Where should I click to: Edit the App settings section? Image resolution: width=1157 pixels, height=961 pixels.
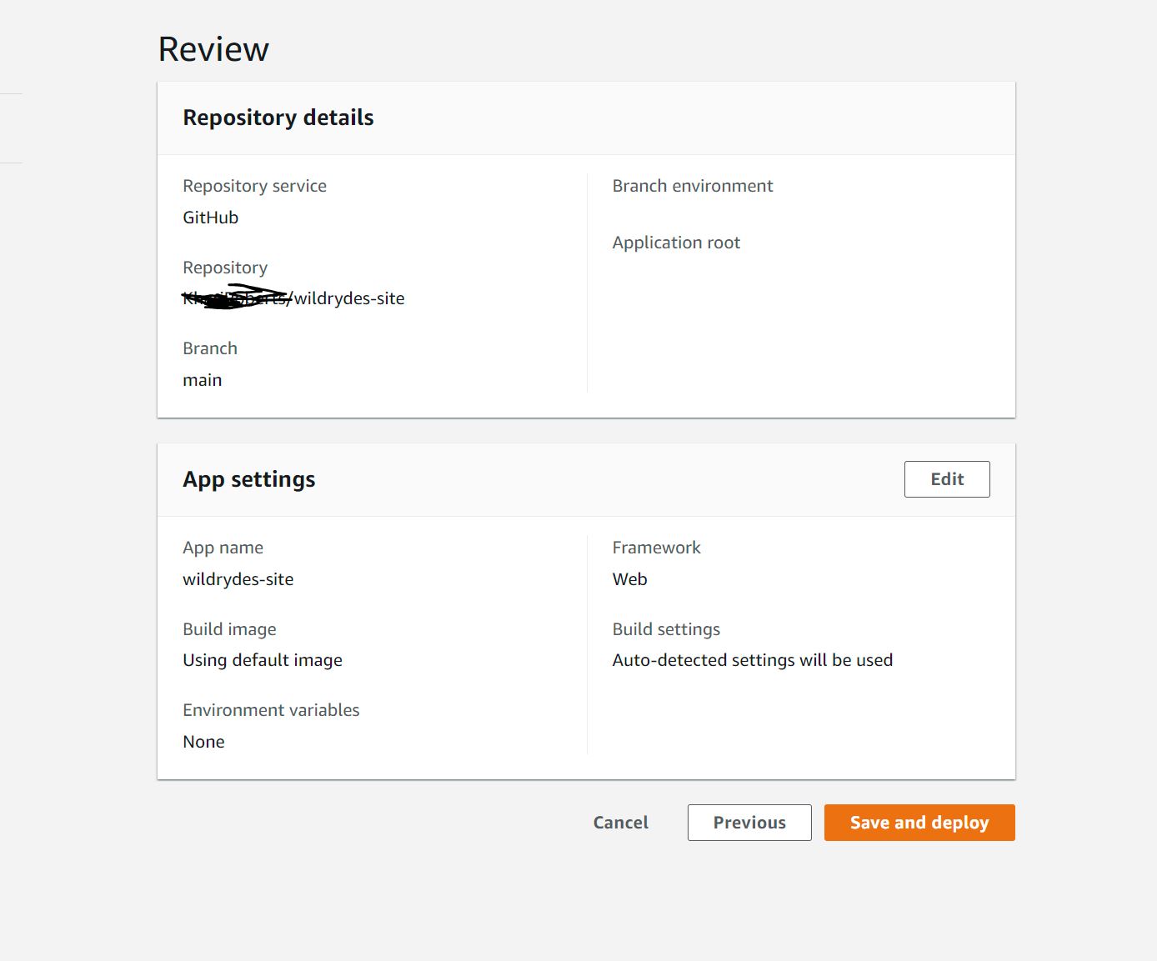pos(946,478)
